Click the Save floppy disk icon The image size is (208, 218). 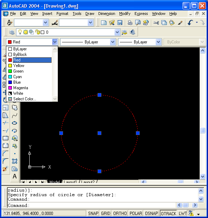(x=120, y=23)
